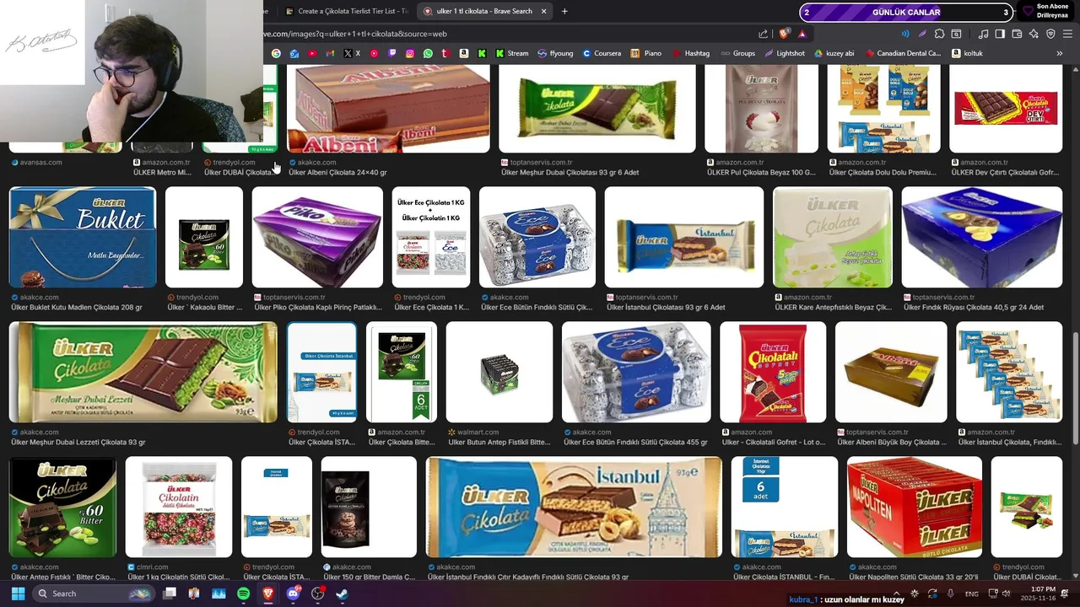The height and width of the screenshot is (607, 1080).
Task: Click the Brave Rewards triangle icon
Action: tap(802, 34)
